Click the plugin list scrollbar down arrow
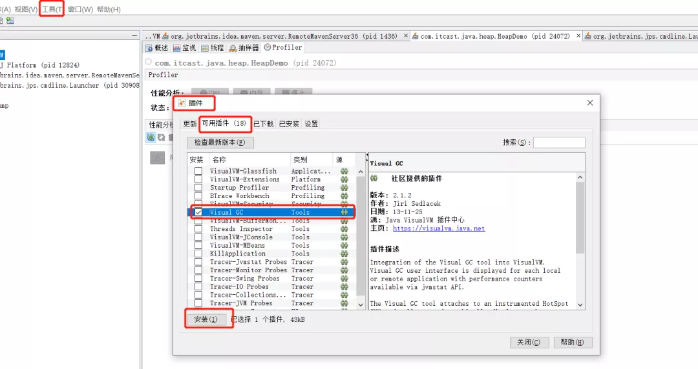This screenshot has width=698, height=369. 361,305
